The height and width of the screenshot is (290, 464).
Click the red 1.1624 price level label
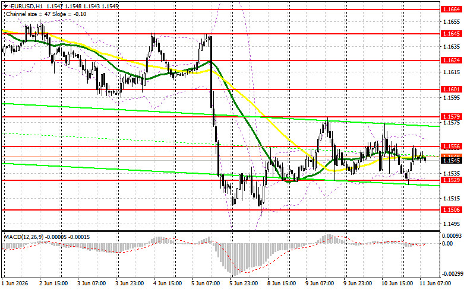[x=452, y=60]
